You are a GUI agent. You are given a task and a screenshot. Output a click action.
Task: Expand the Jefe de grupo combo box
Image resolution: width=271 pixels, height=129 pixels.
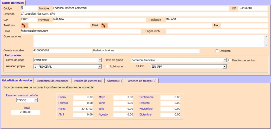click(x=225, y=60)
